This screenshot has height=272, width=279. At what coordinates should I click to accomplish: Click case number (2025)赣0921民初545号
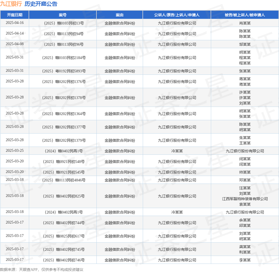point(64,172)
